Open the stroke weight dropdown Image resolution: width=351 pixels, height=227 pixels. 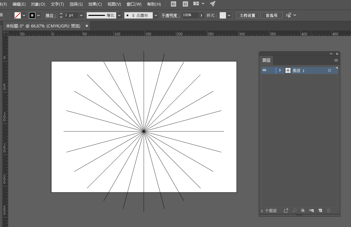coord(81,15)
